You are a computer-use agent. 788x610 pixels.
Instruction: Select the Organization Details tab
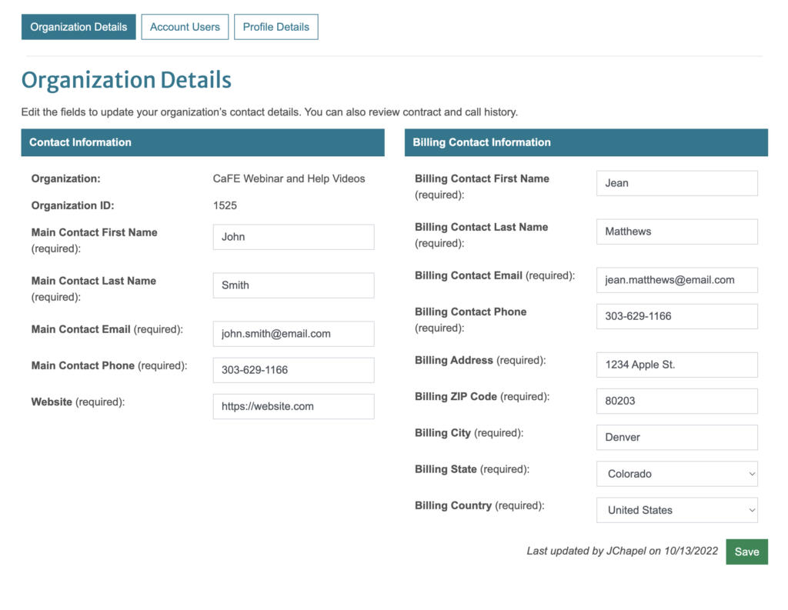78,27
